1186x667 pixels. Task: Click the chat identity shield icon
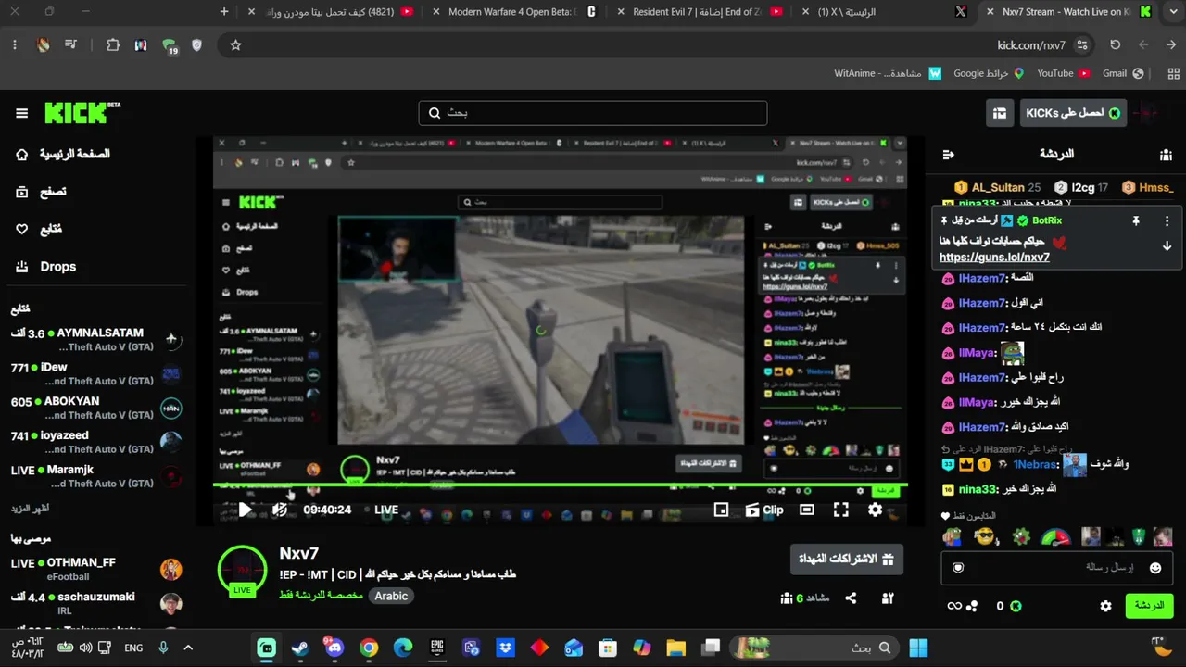[958, 568]
